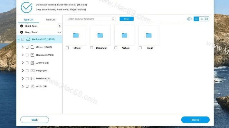229x128 pixels.
Task: Switch to grid thumbnail view
Action: point(196,19)
